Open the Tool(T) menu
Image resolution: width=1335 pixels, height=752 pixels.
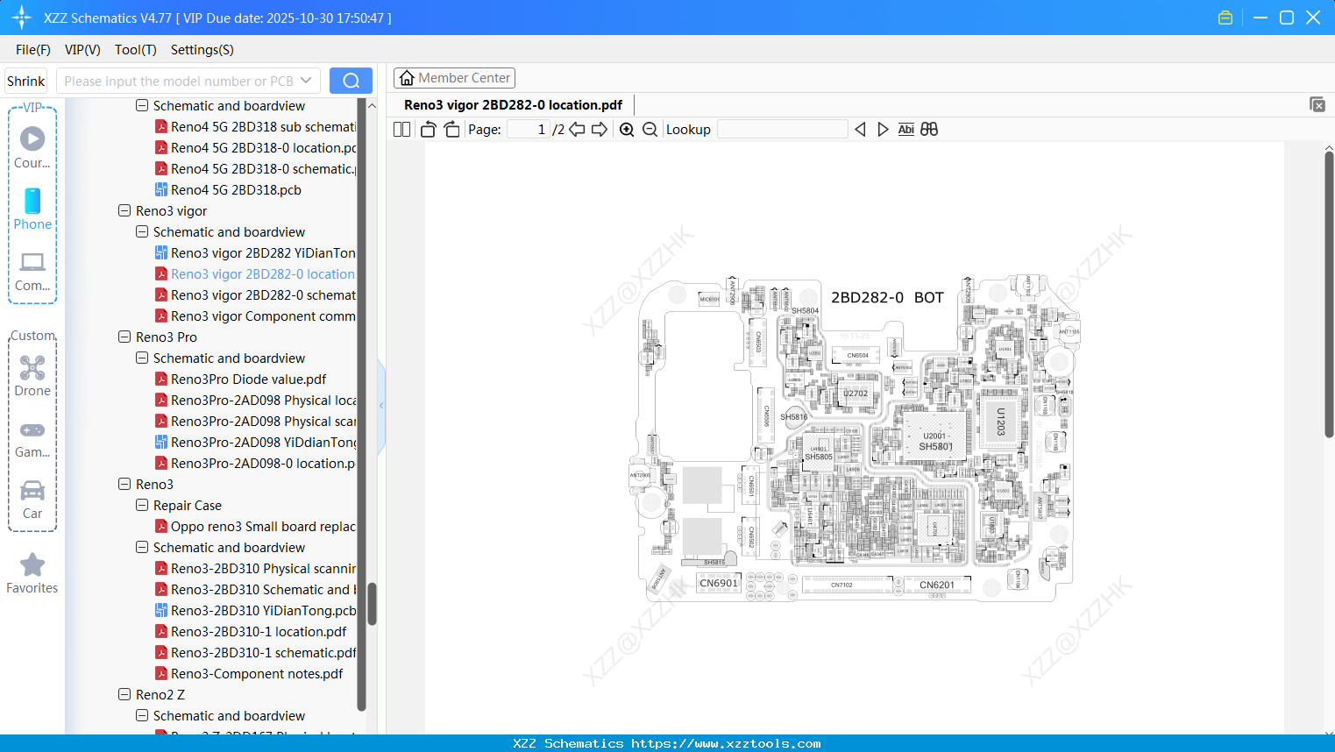pos(136,50)
